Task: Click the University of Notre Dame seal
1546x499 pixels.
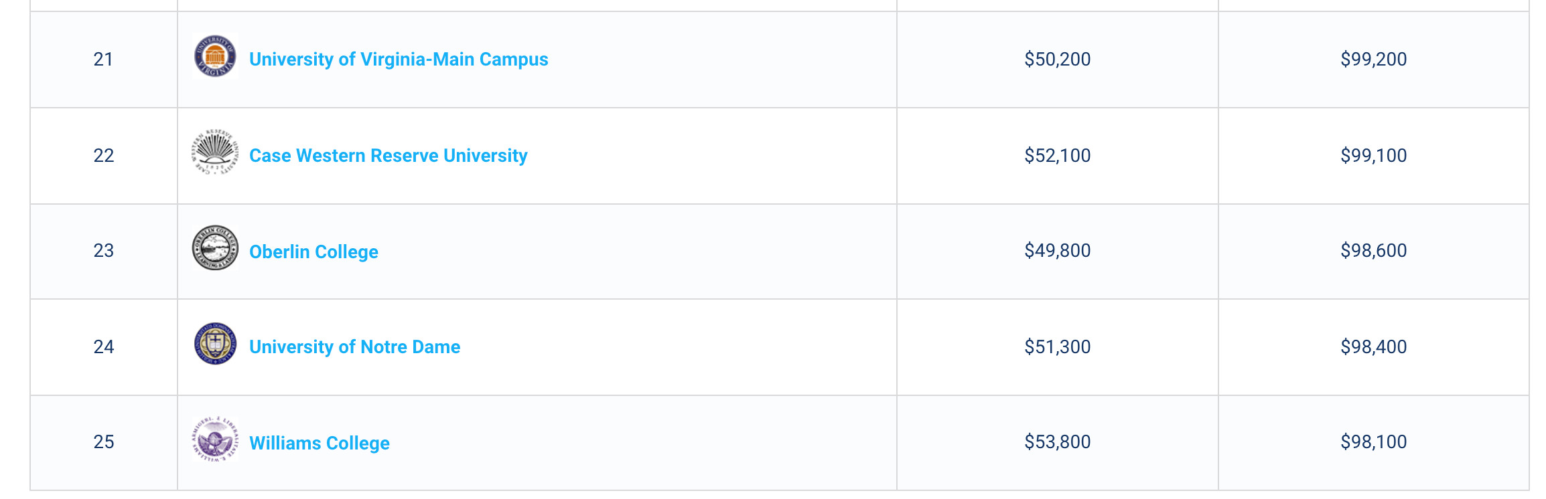Action: tap(215, 344)
